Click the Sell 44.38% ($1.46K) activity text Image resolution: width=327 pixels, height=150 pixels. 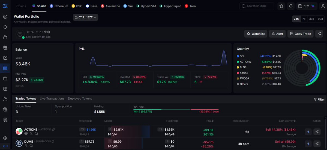[280, 130]
